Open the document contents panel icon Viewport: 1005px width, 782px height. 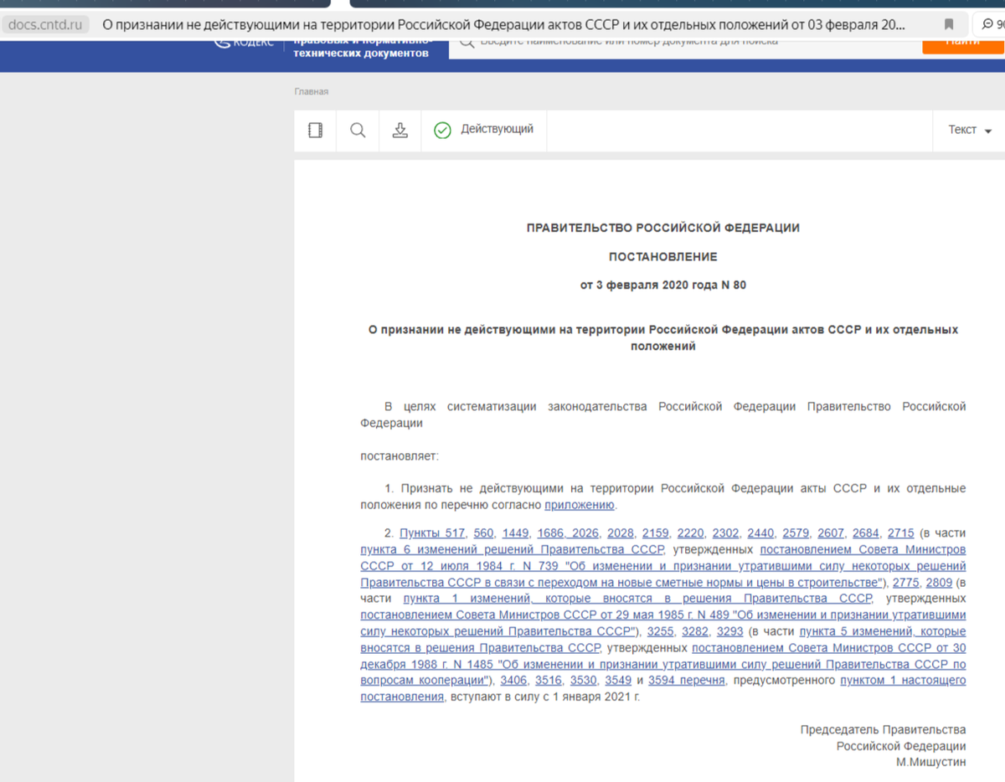(316, 130)
